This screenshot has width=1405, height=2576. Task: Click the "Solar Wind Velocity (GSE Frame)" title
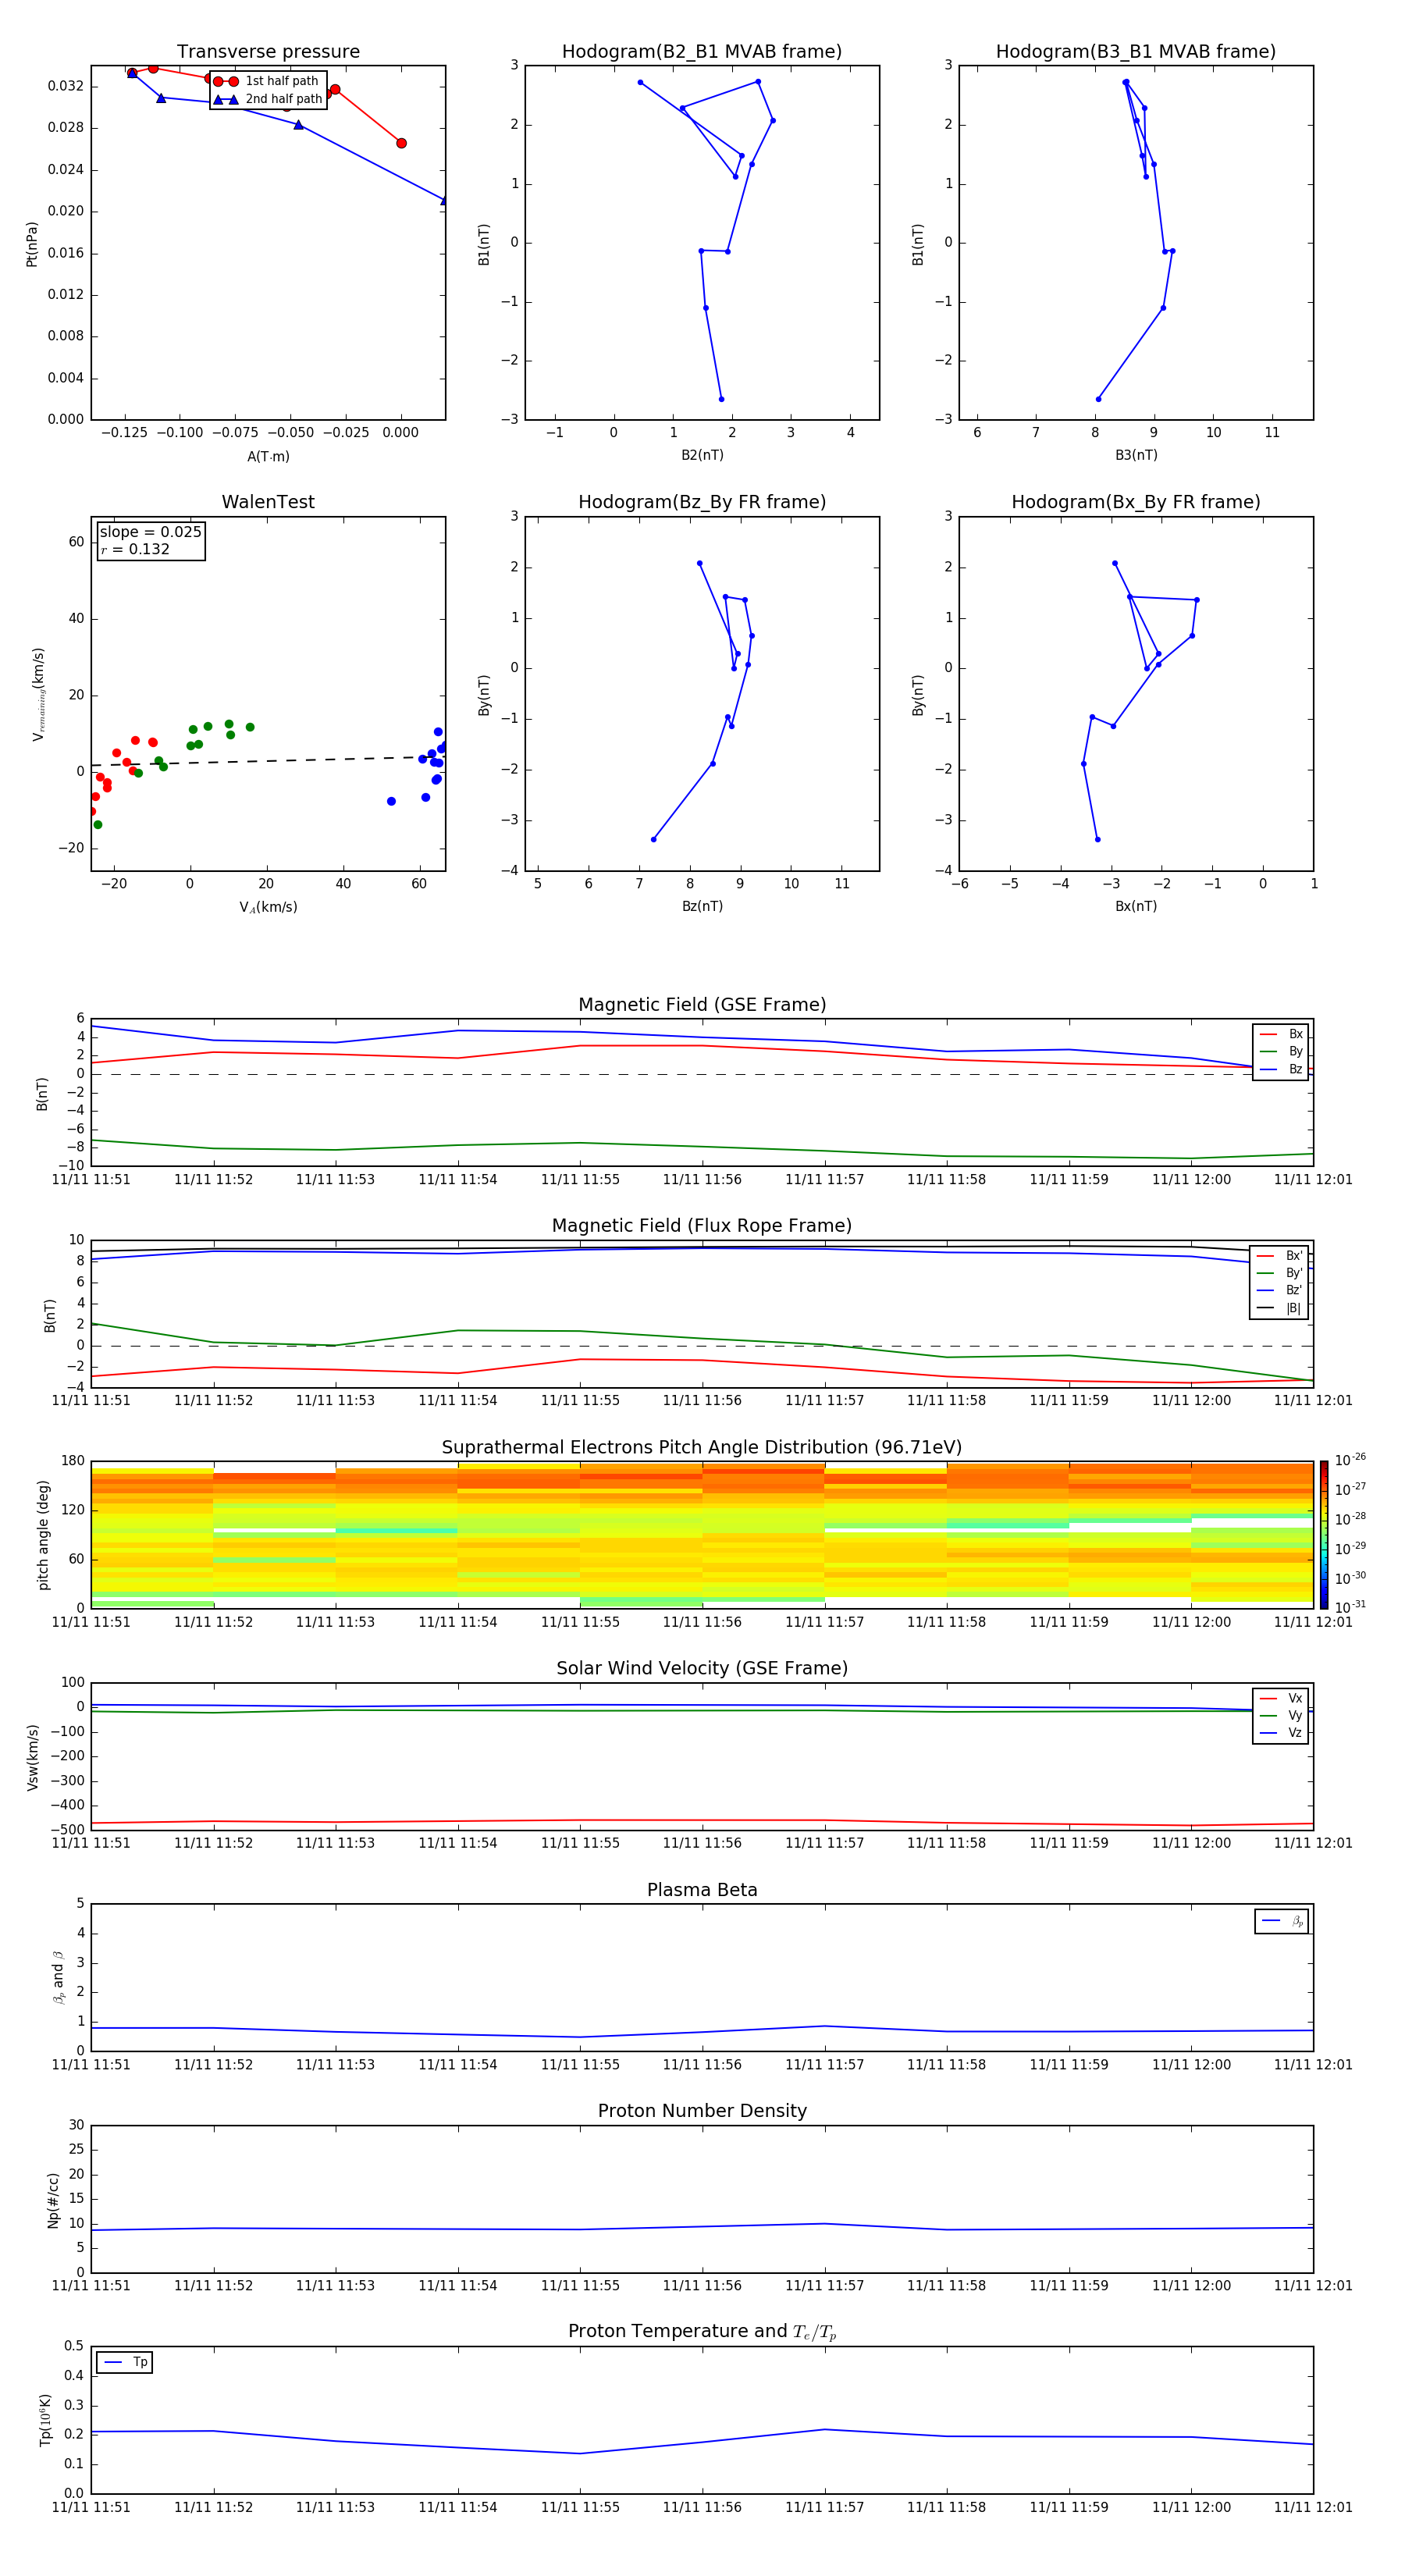[x=702, y=1668]
